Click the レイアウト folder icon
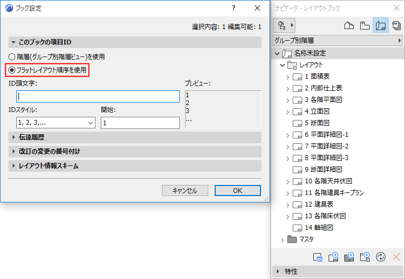Image resolution: width=405 pixels, height=279 pixels. pos(292,65)
